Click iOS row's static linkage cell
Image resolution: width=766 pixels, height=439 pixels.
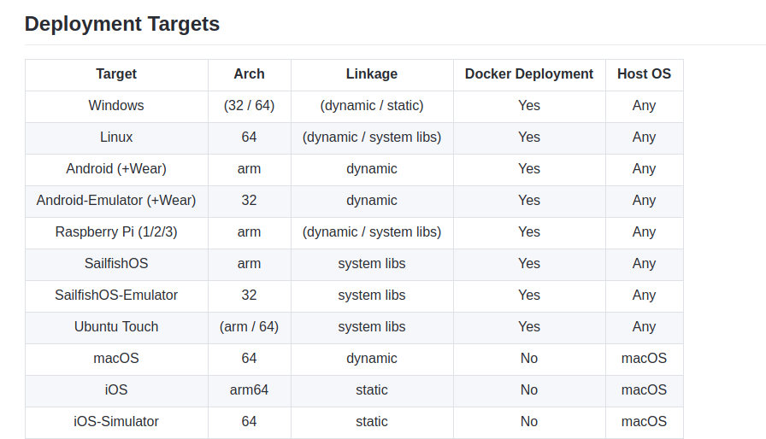[x=372, y=390]
